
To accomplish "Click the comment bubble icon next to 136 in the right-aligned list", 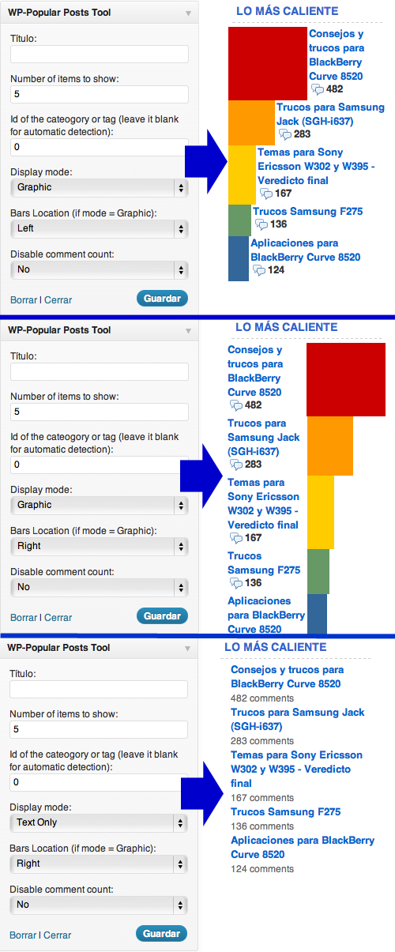I will point(236,583).
